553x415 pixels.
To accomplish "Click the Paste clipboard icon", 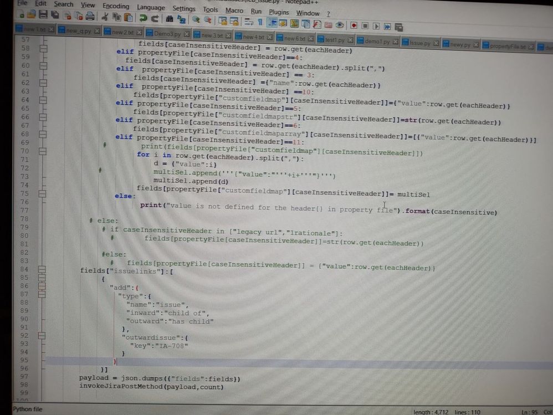I will [x=129, y=17].
